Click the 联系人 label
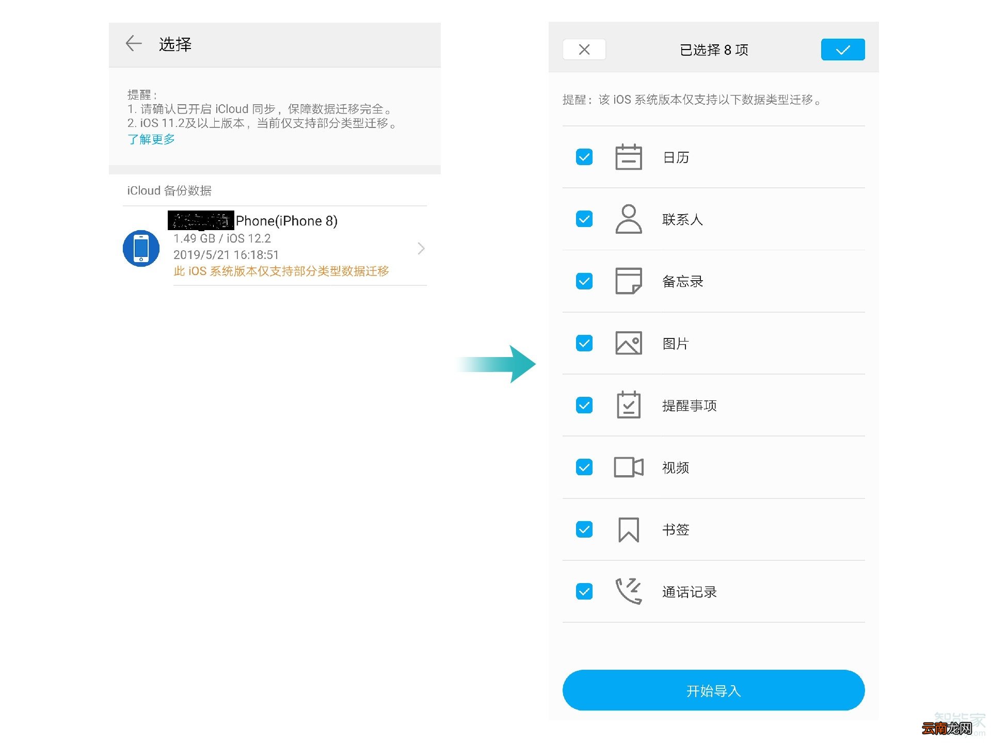 click(682, 219)
